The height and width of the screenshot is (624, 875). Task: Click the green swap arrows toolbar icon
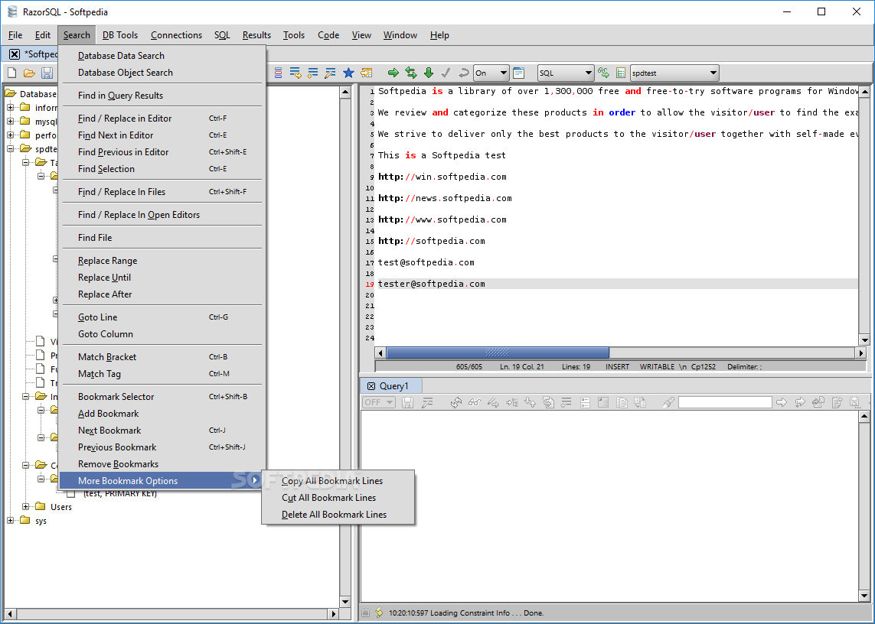click(x=411, y=73)
